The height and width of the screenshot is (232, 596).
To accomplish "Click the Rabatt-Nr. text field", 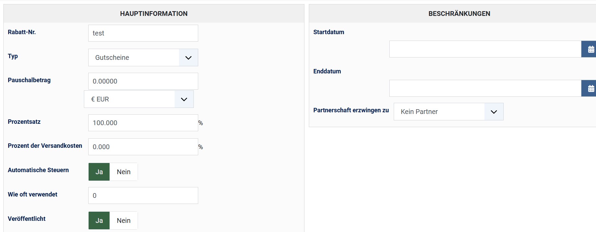I will 143,33.
